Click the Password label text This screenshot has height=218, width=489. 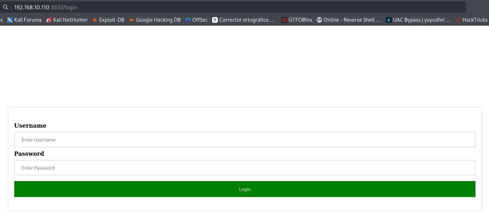point(29,154)
